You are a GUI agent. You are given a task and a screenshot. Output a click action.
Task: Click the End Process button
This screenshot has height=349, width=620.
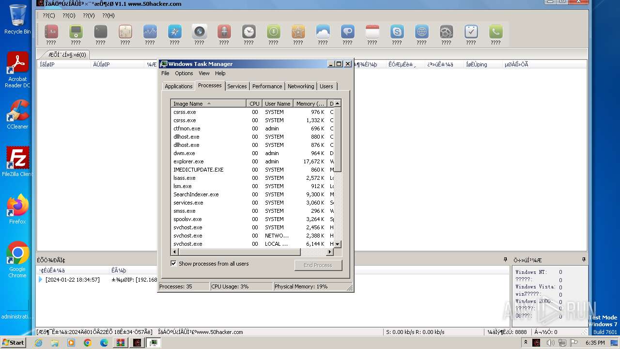(x=318, y=265)
